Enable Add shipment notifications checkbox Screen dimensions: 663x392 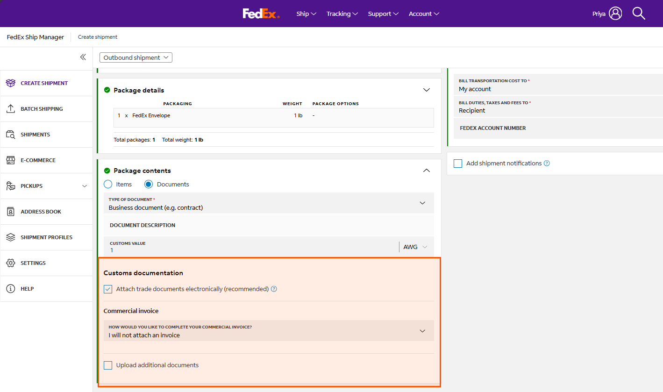tap(458, 164)
